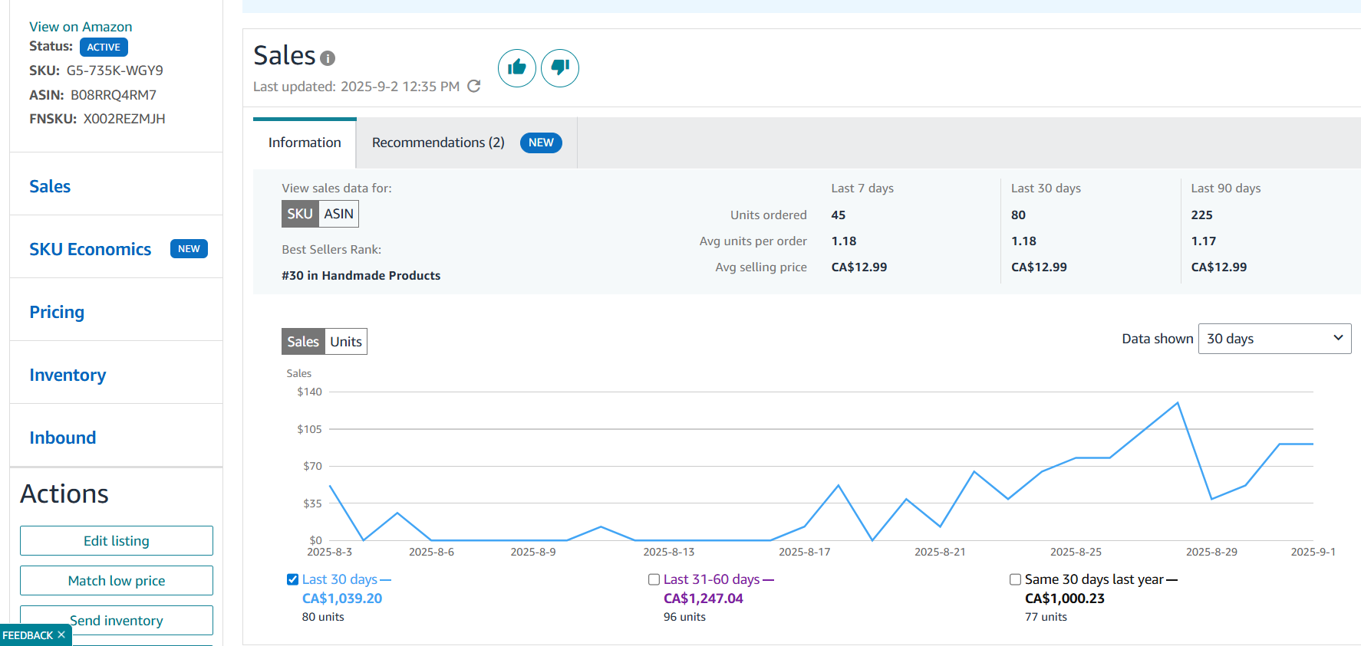Image resolution: width=1361 pixels, height=646 pixels.
Task: Open the FEEDBACK tab
Action: [28, 635]
